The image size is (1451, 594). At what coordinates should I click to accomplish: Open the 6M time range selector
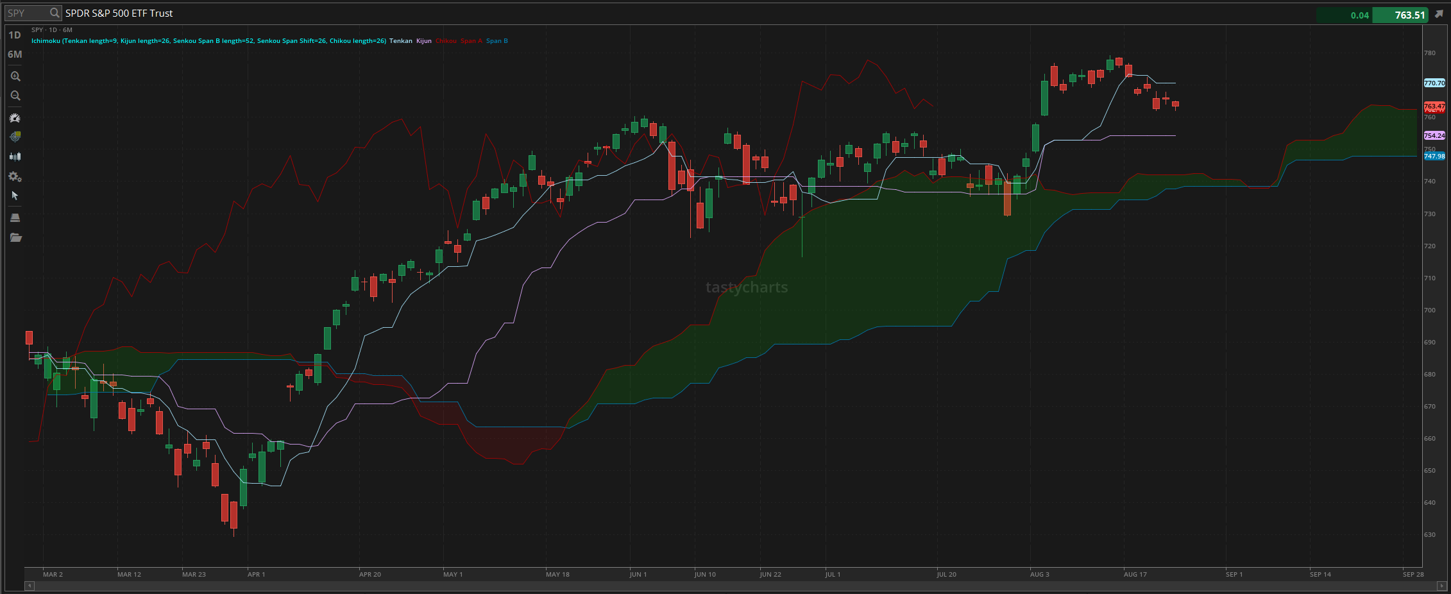click(15, 55)
